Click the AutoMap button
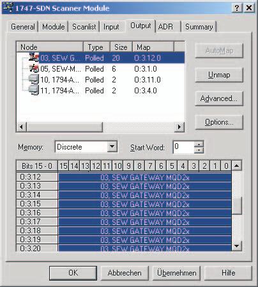 [219, 50]
